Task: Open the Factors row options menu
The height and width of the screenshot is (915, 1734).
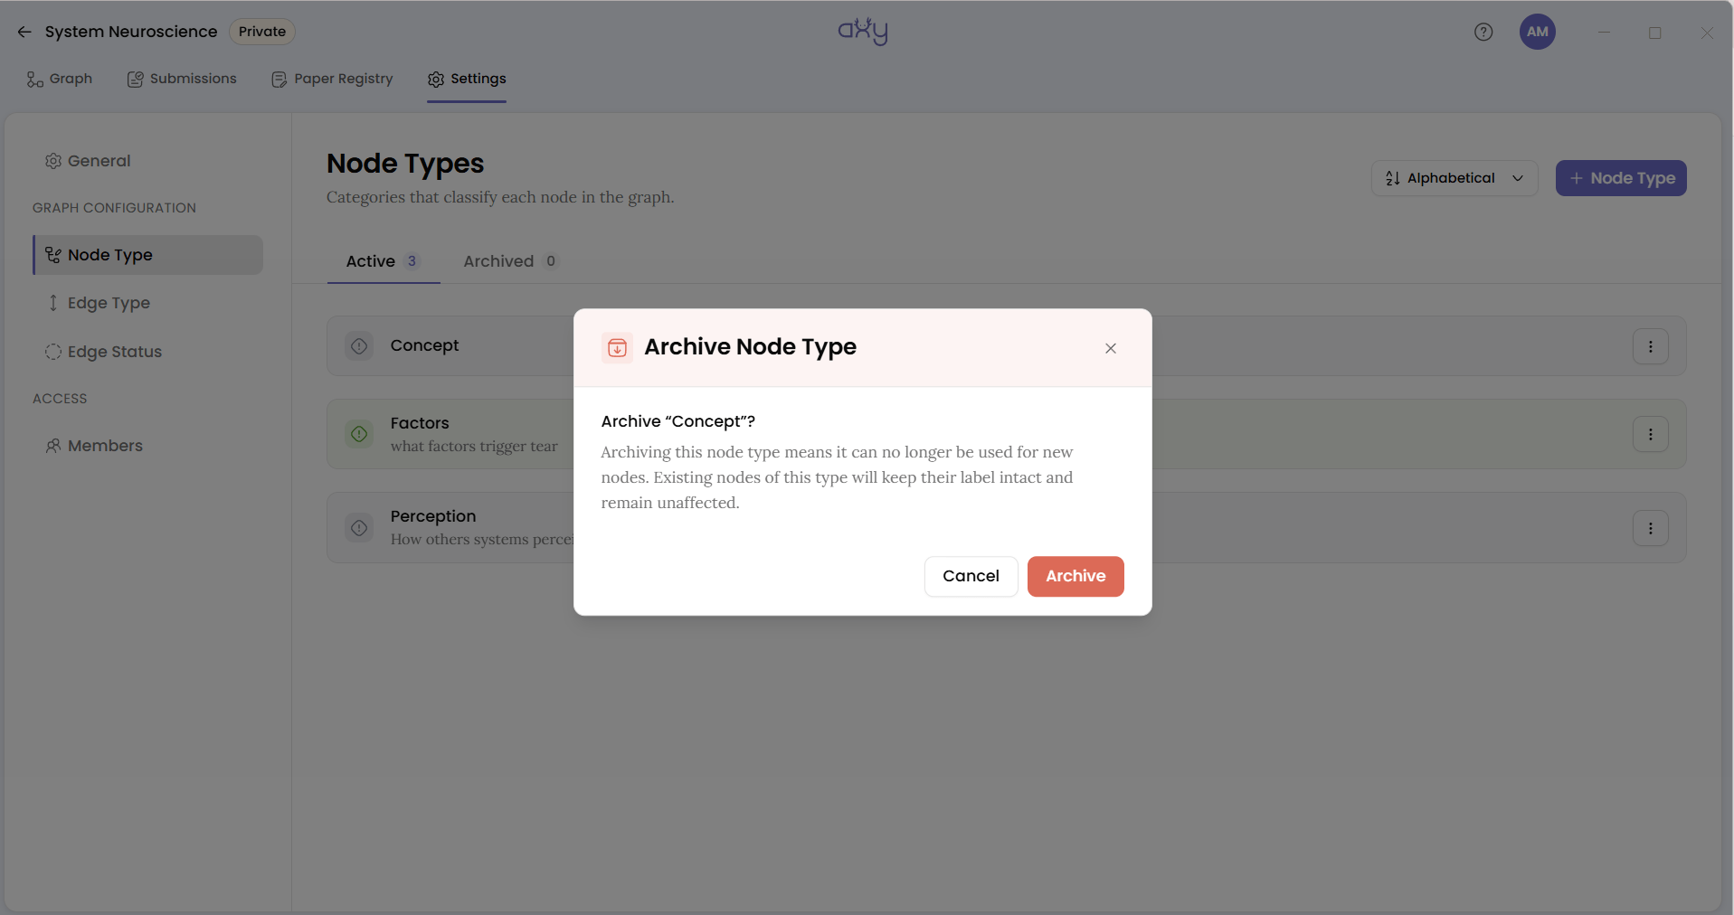Action: [x=1651, y=435]
